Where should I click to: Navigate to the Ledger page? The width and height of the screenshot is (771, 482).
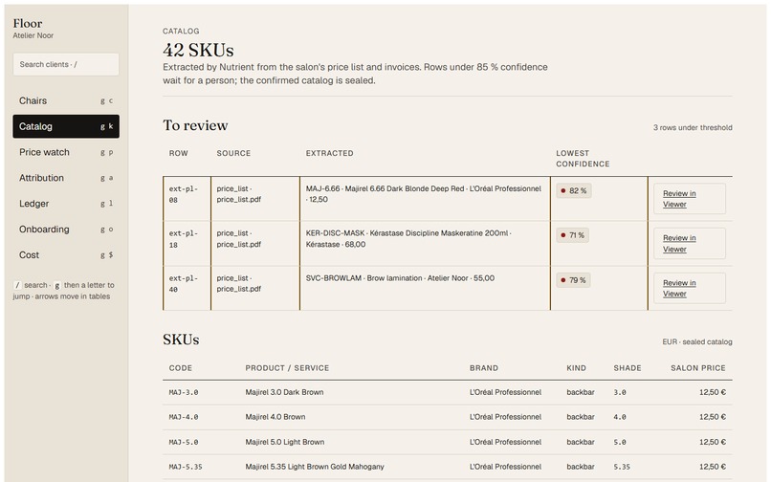(66, 204)
